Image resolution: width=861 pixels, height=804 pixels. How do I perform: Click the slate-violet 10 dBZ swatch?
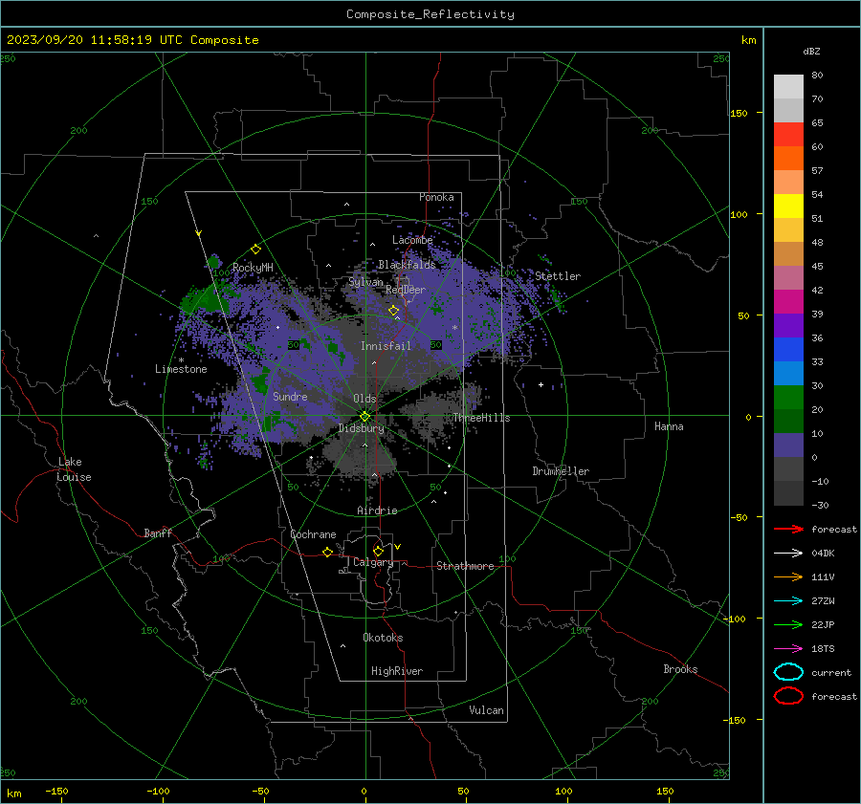click(x=788, y=445)
